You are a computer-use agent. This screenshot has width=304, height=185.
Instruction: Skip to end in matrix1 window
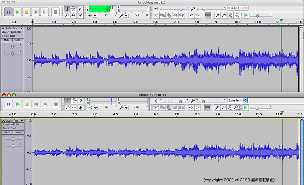click(45, 12)
